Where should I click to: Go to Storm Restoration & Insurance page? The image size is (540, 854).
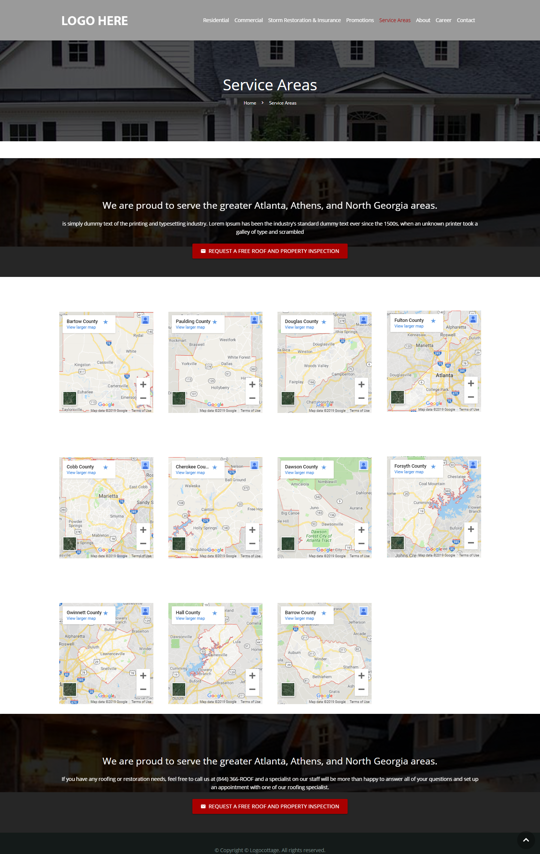click(304, 20)
